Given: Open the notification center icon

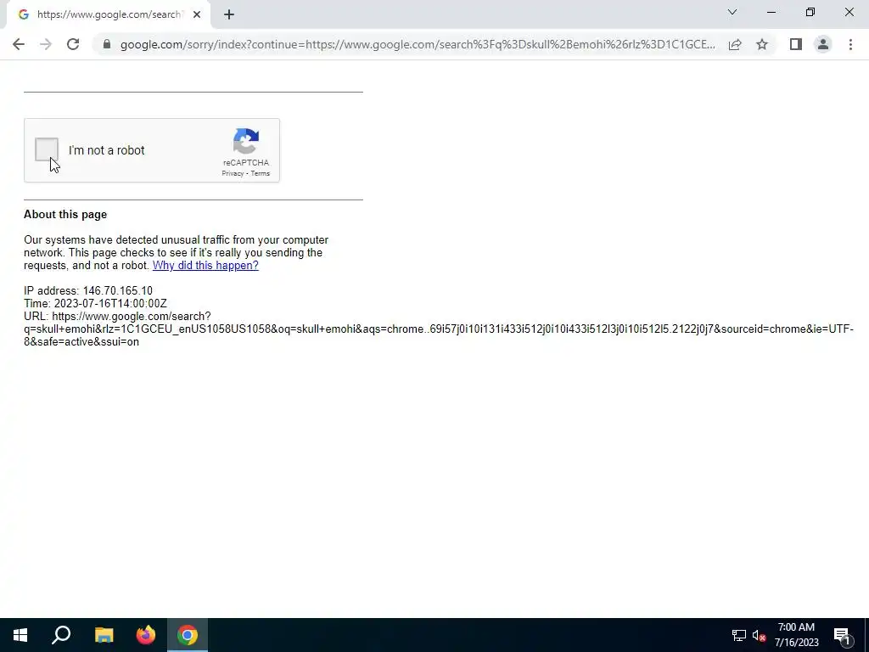Looking at the screenshot, I should click(843, 635).
